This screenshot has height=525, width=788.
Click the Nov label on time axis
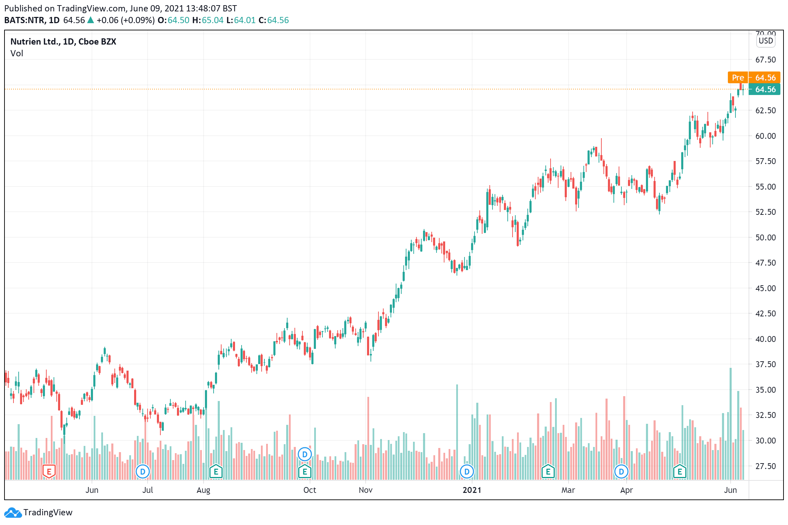coord(366,490)
